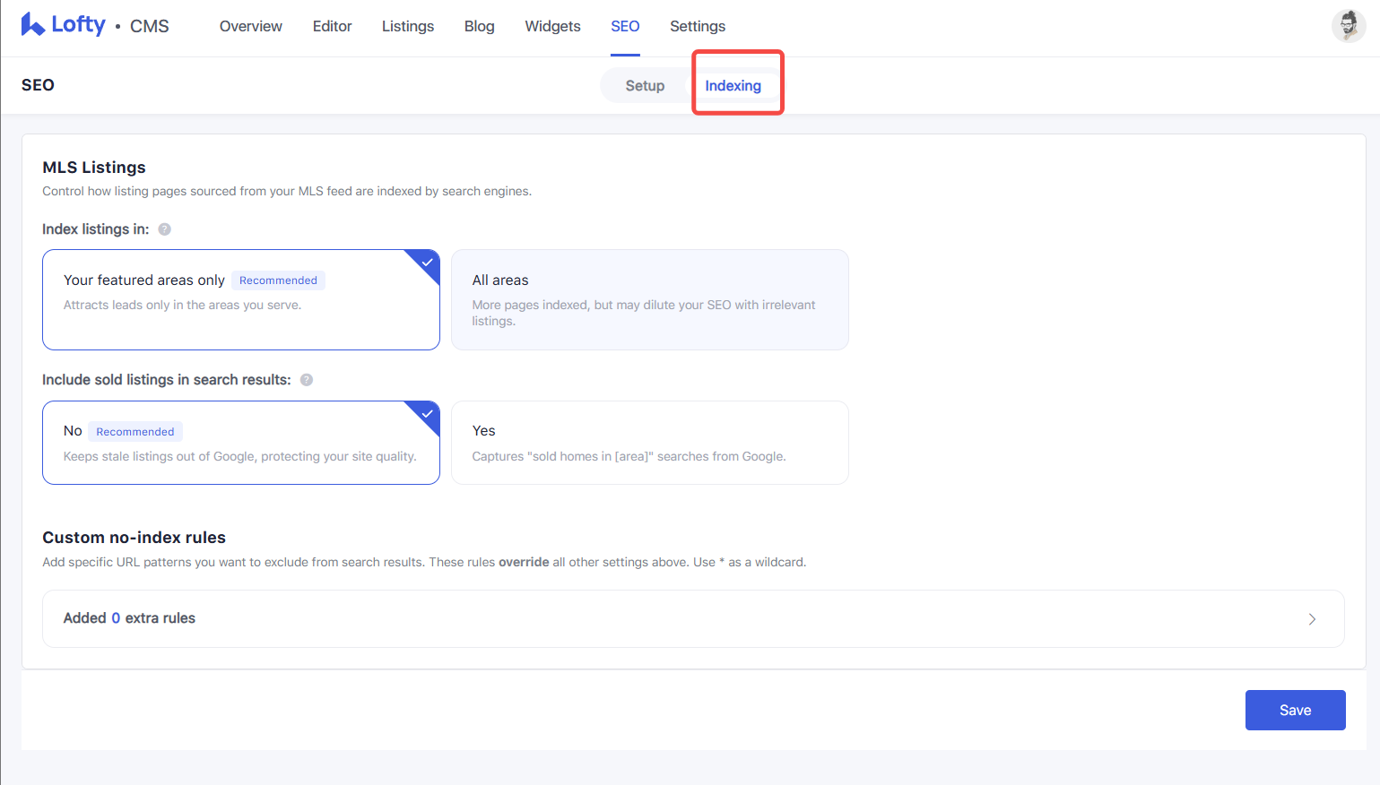The width and height of the screenshot is (1380, 785).
Task: Click 'Captures sold homes in [area]' description
Action: pyautogui.click(x=629, y=456)
